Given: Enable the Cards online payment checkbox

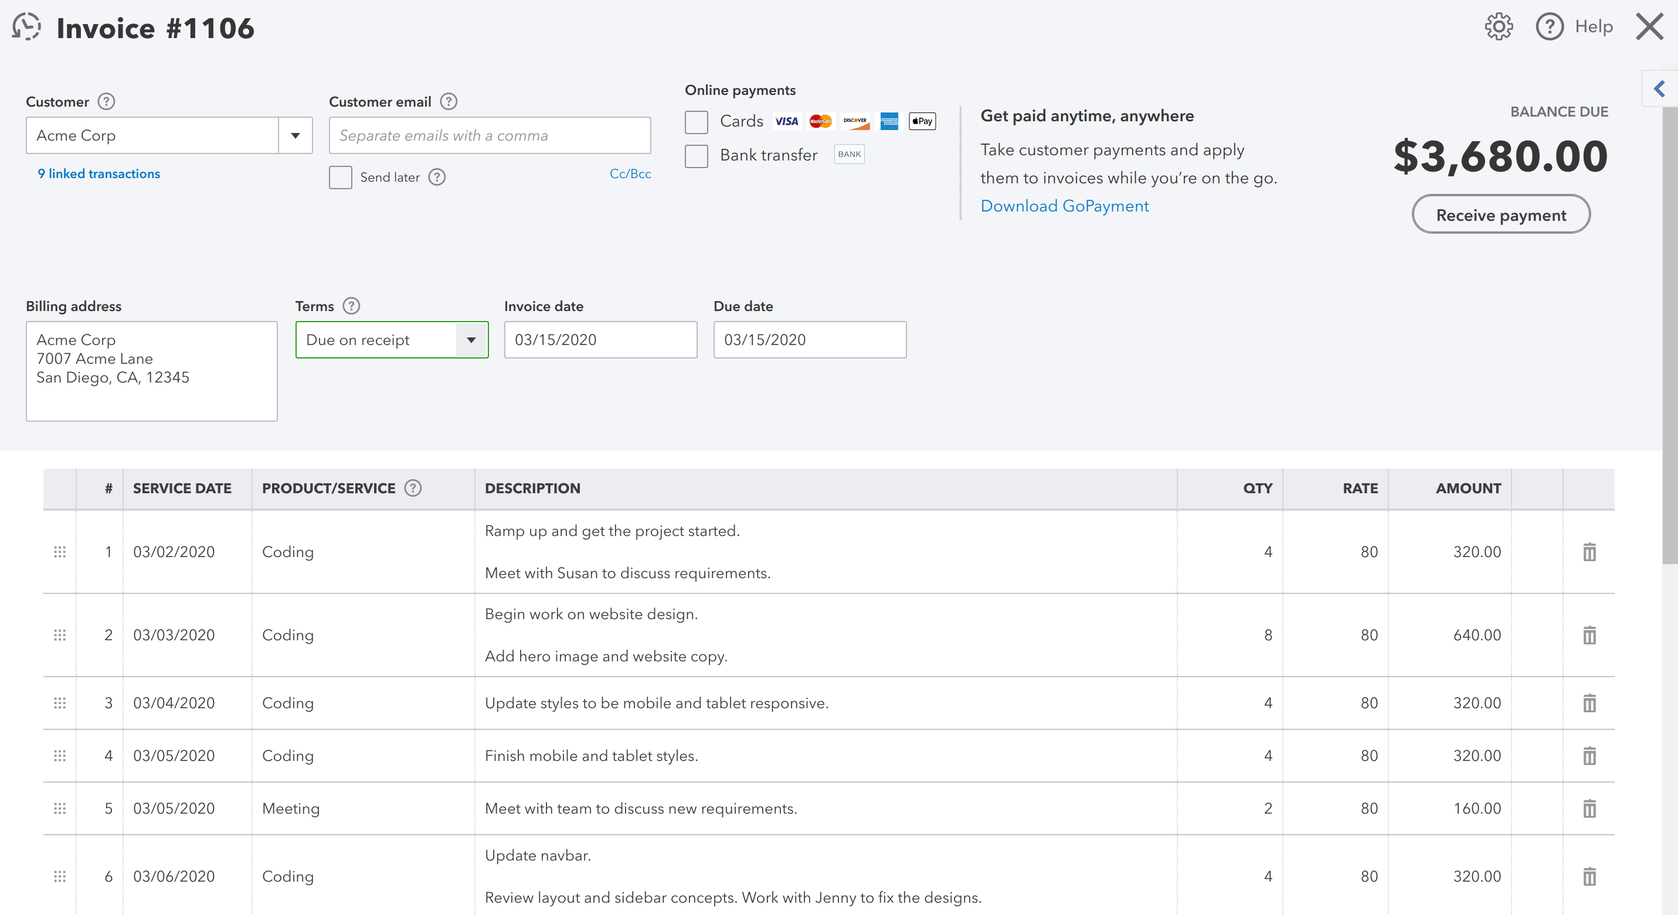Looking at the screenshot, I should pyautogui.click(x=697, y=122).
